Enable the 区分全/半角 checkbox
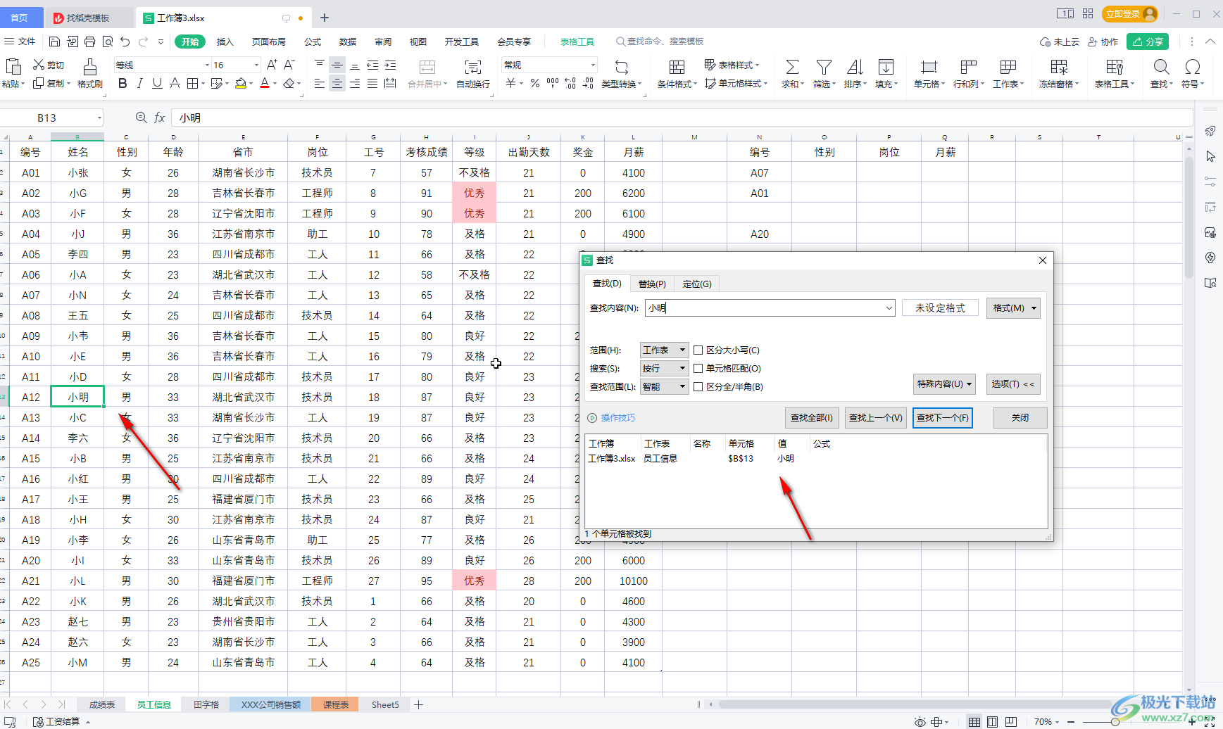This screenshot has width=1223, height=729. point(698,386)
